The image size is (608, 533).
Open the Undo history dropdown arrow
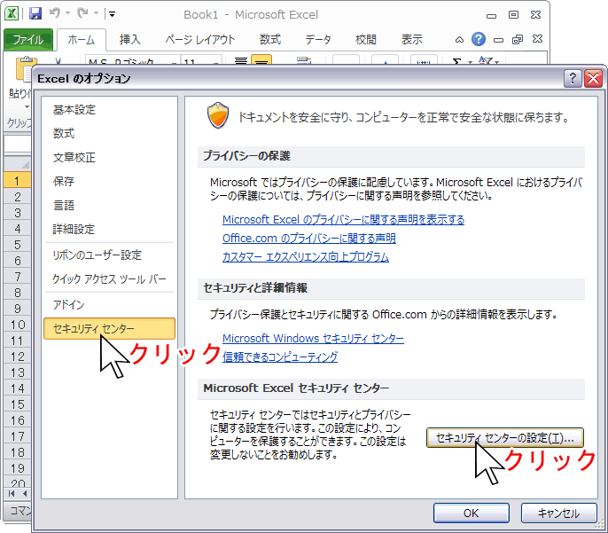click(67, 13)
